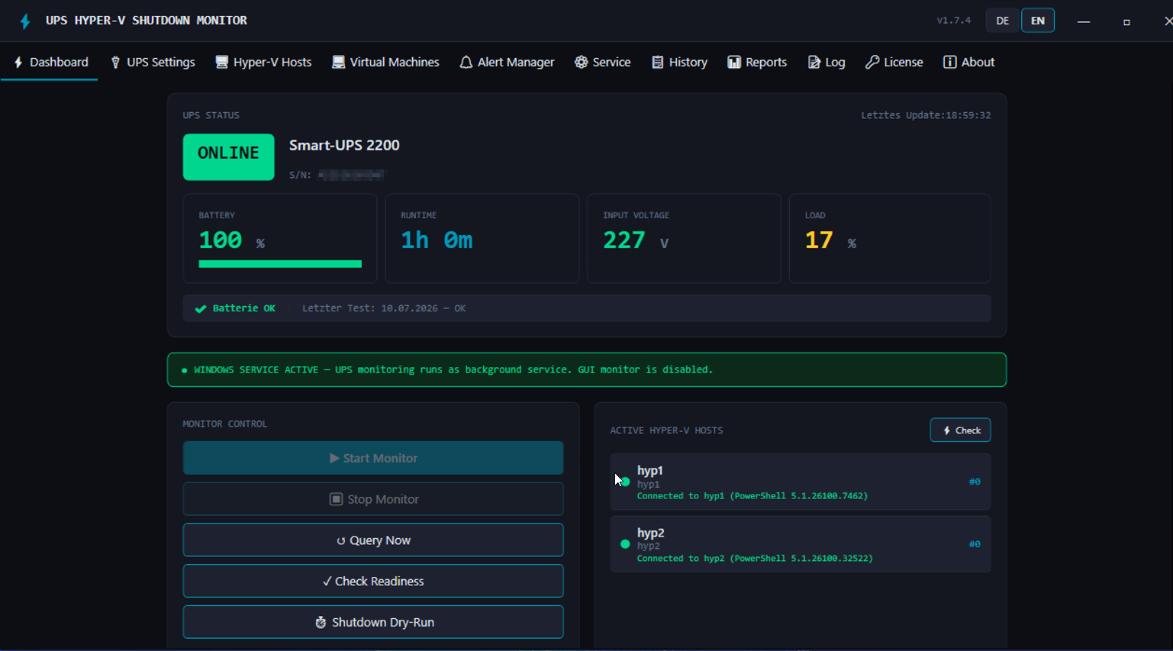Viewport: 1173px width, 651px height.
Task: Click the WINDOWS SERVICE ACTIVE banner text
Action: click(x=453, y=370)
